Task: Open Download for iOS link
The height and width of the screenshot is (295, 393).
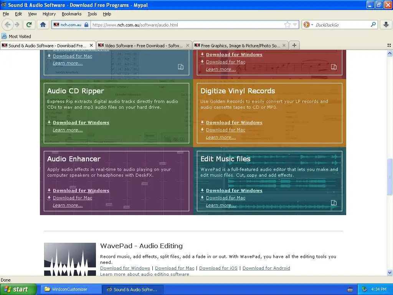Action: point(218,268)
